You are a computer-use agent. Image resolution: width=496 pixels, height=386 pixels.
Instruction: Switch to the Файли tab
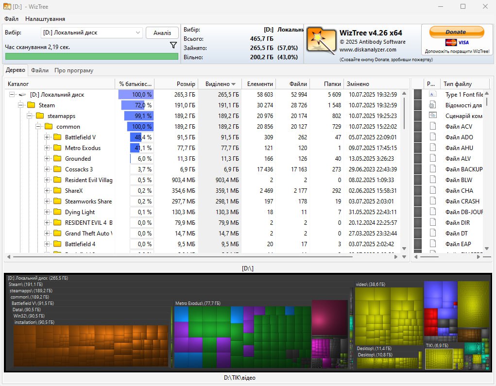pos(40,70)
